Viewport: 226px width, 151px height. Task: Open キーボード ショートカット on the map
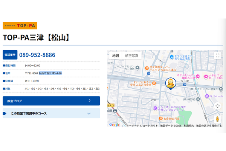tap(142, 126)
